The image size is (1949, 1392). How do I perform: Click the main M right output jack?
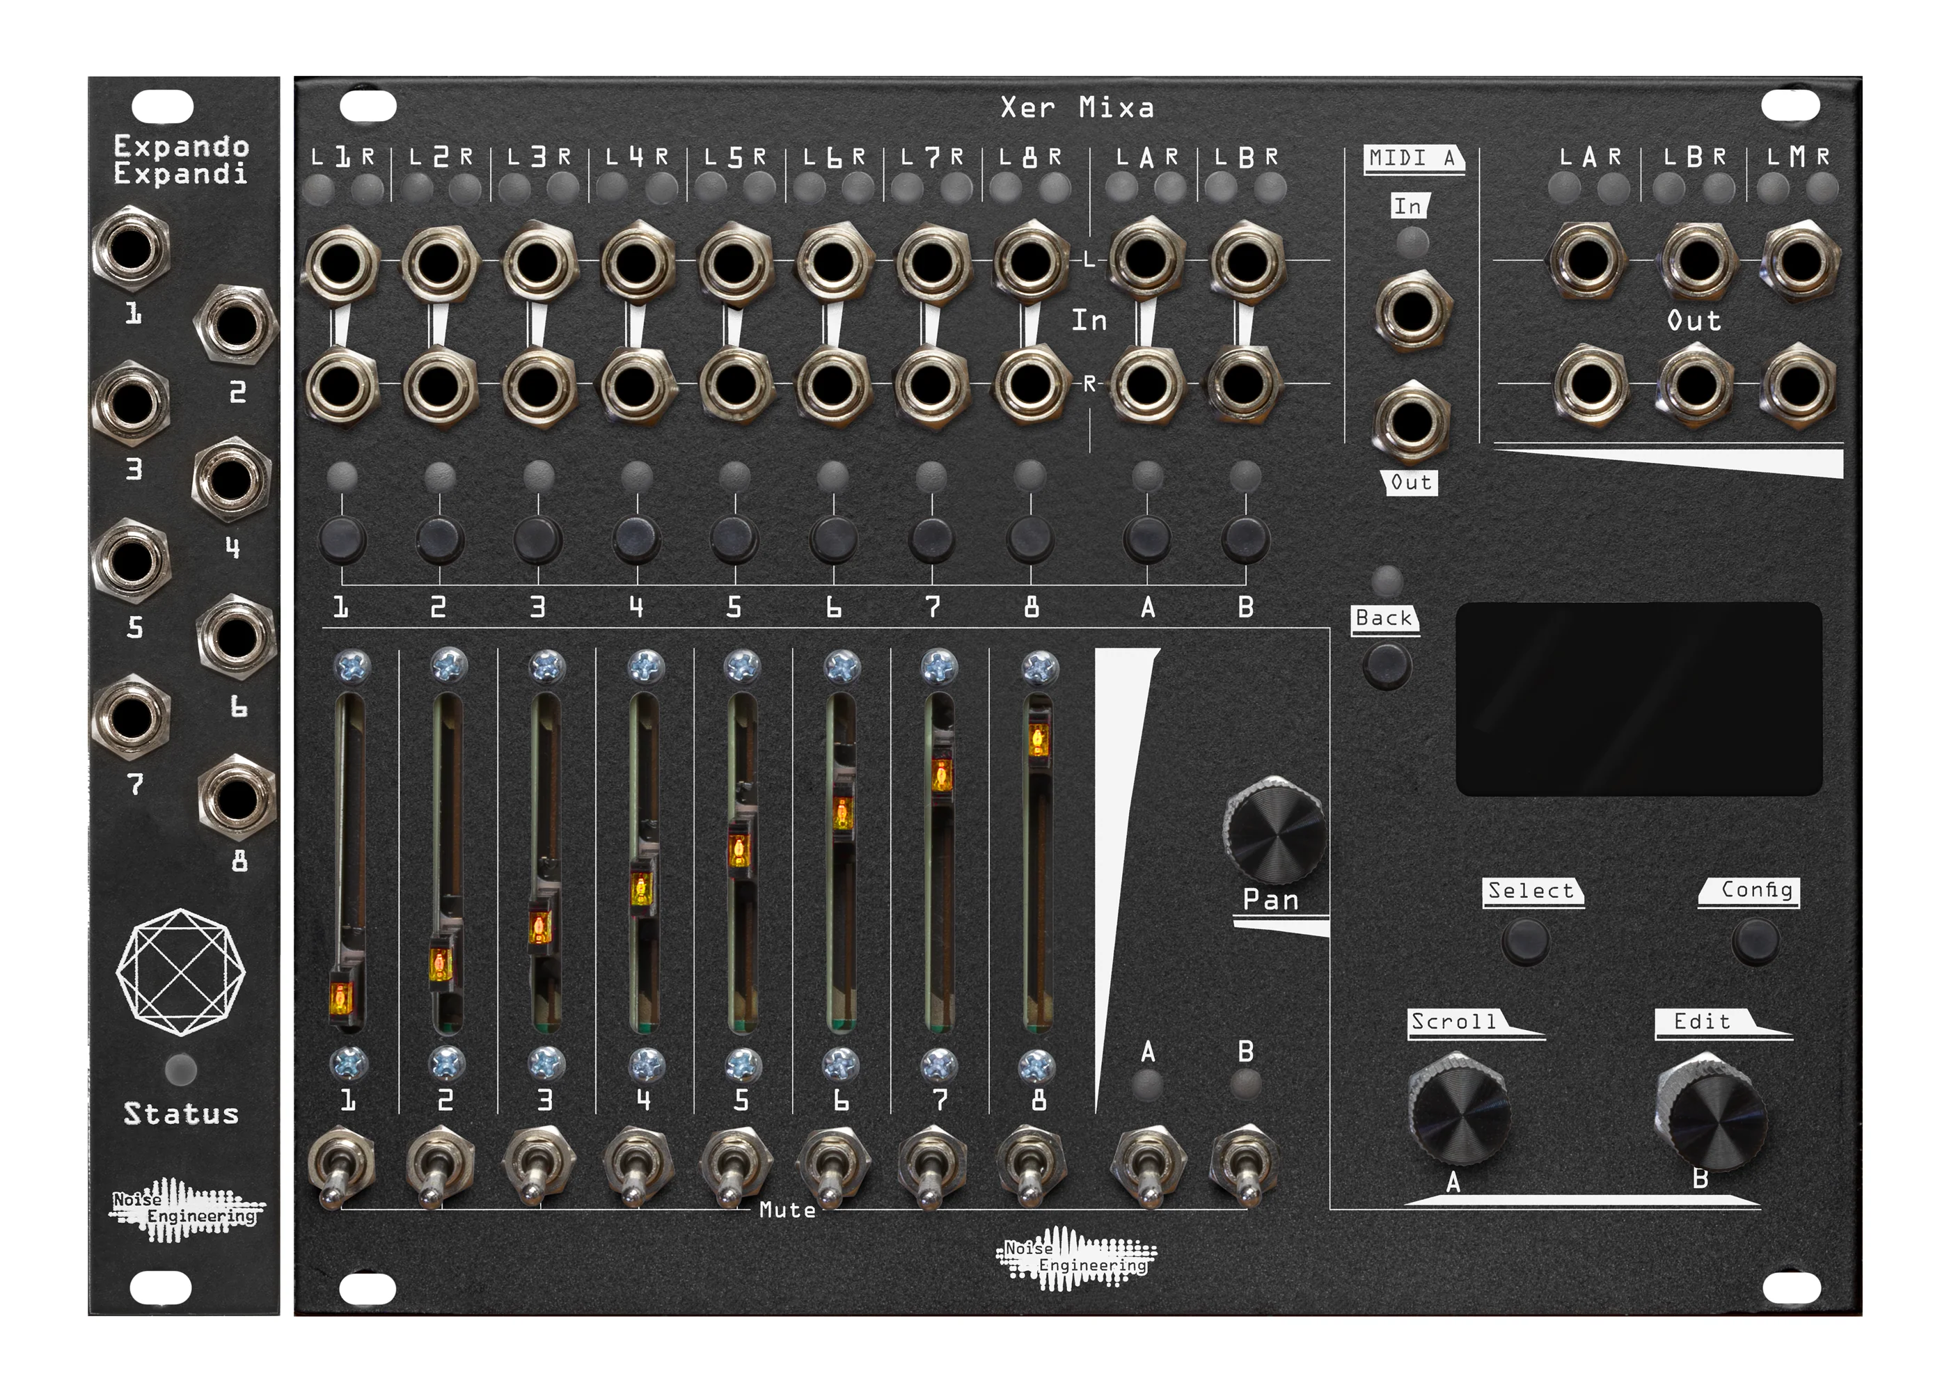[1797, 385]
